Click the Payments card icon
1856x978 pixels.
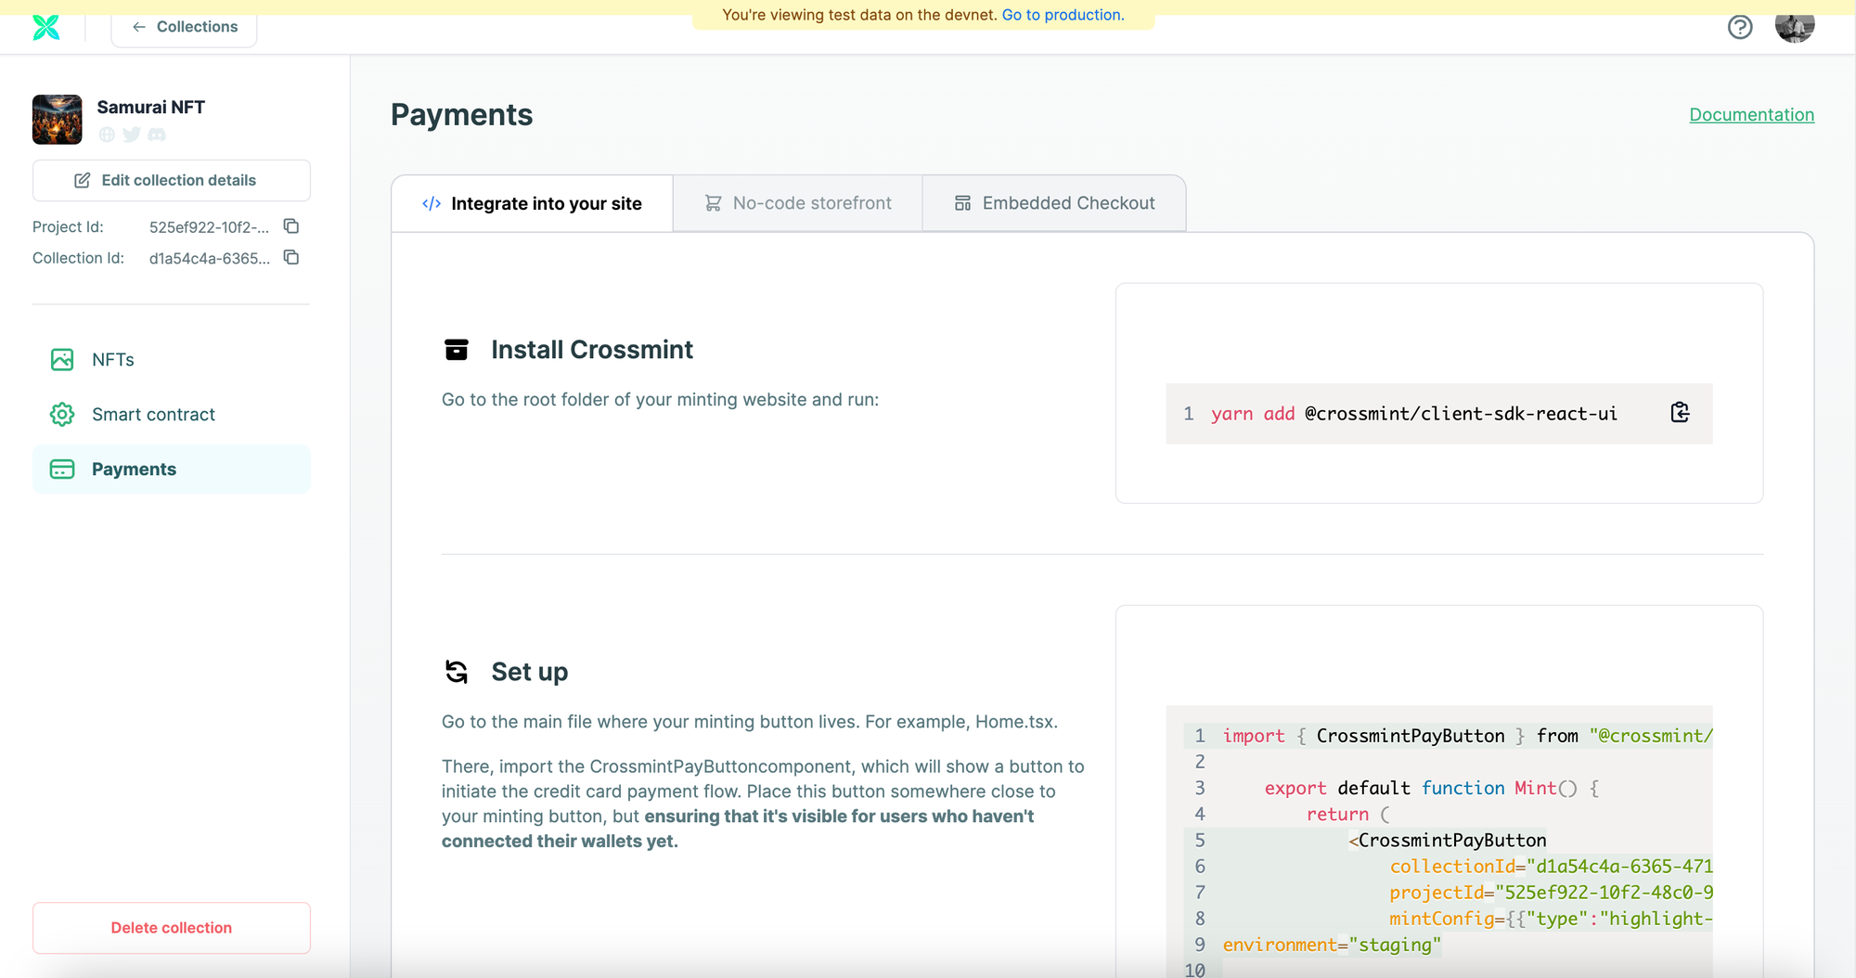tap(62, 470)
